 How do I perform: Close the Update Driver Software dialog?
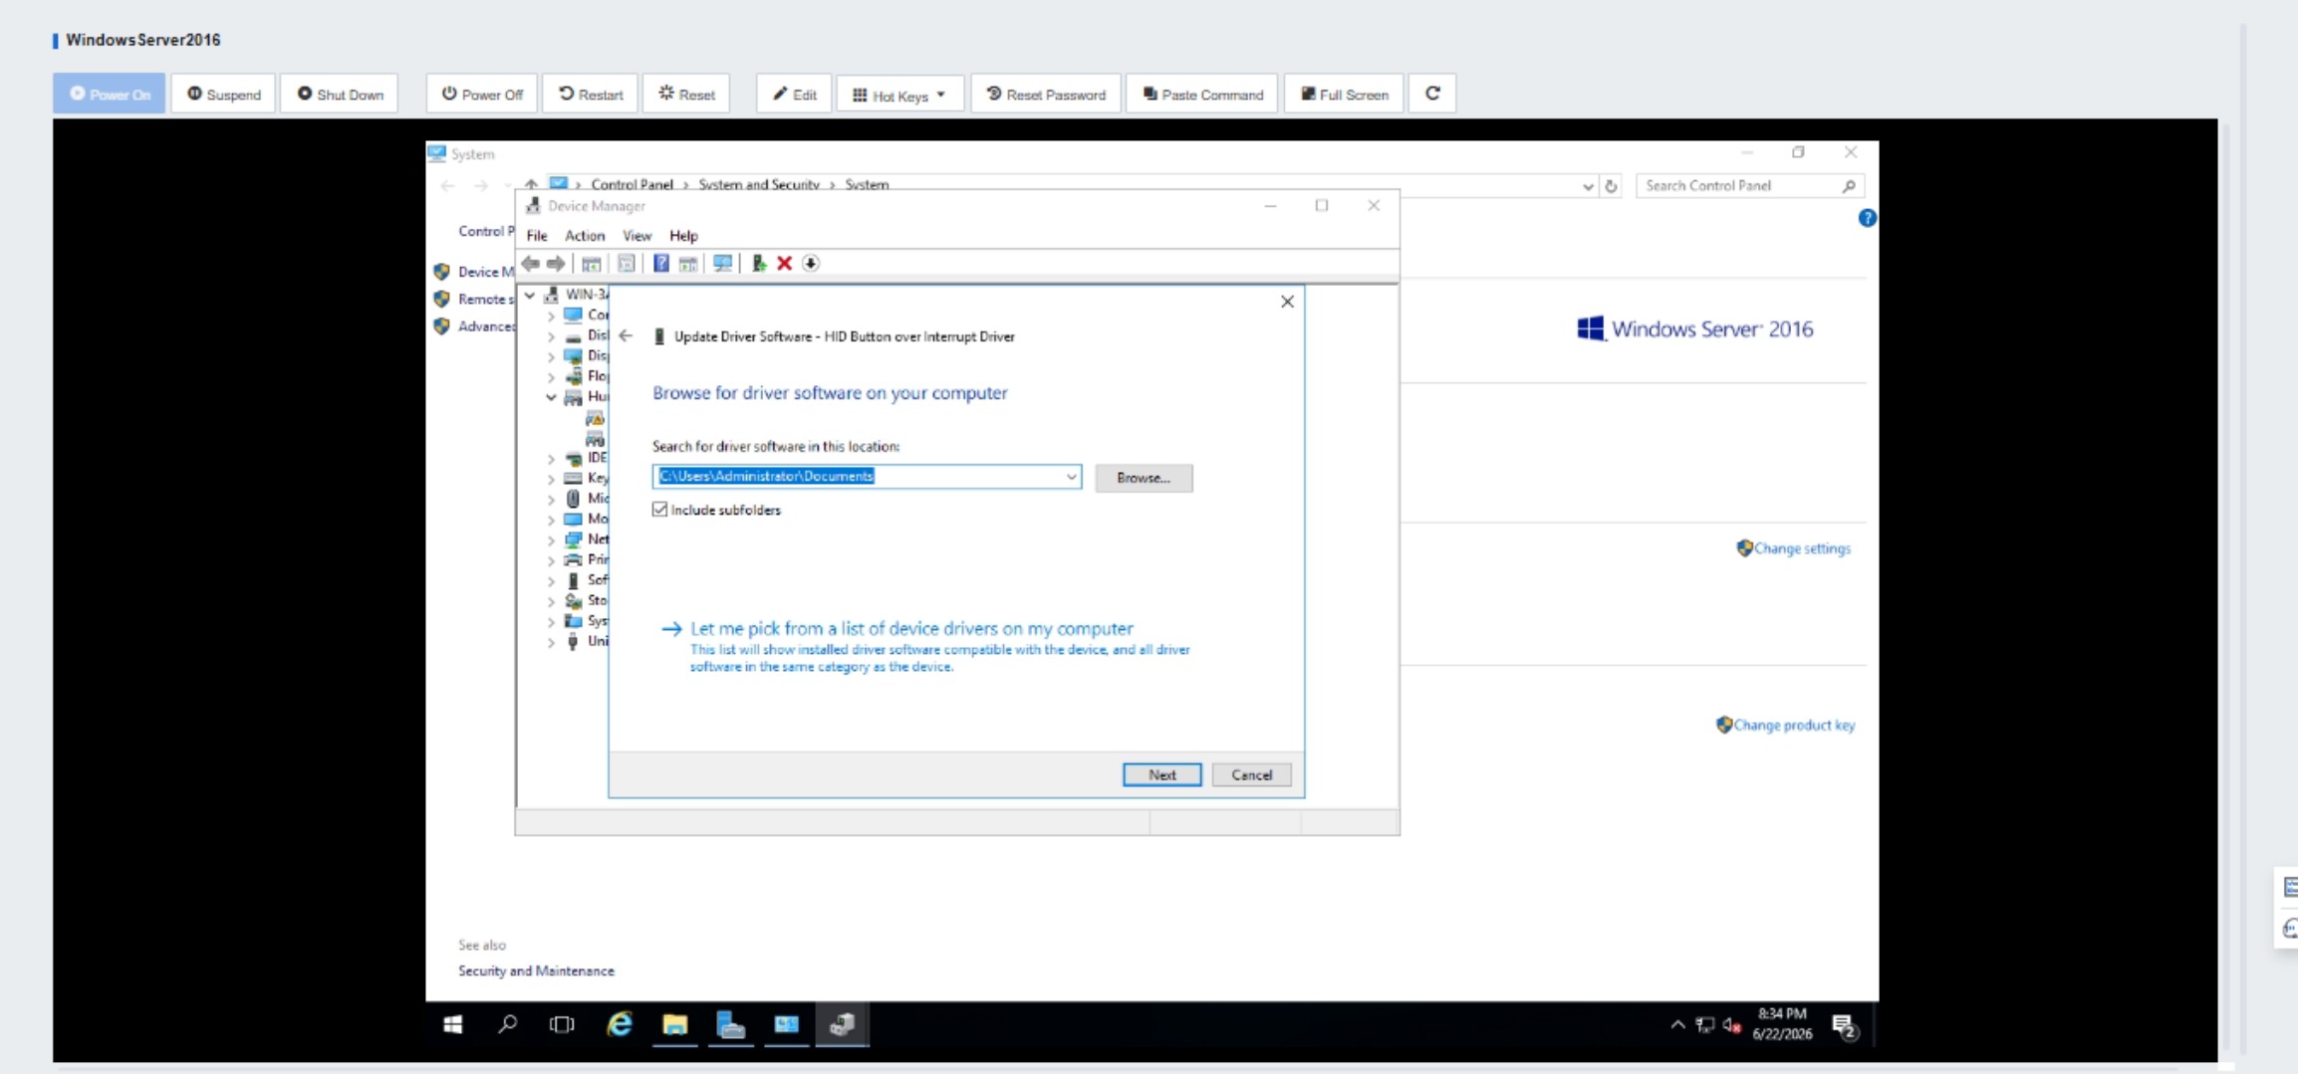pos(1287,302)
